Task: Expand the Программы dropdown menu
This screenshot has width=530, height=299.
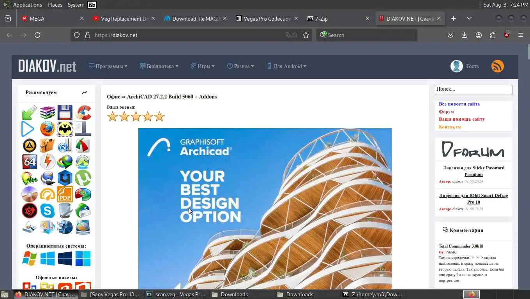Action: 108,66
